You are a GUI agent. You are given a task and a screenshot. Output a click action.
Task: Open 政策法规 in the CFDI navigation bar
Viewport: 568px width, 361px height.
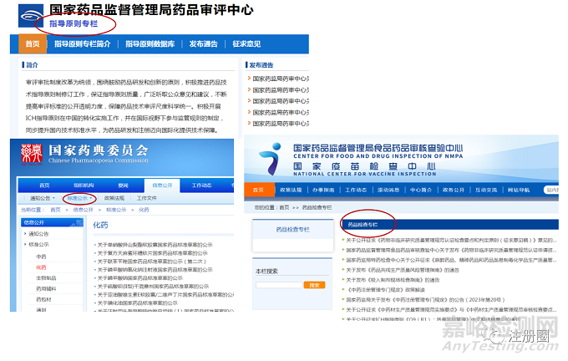(293, 190)
